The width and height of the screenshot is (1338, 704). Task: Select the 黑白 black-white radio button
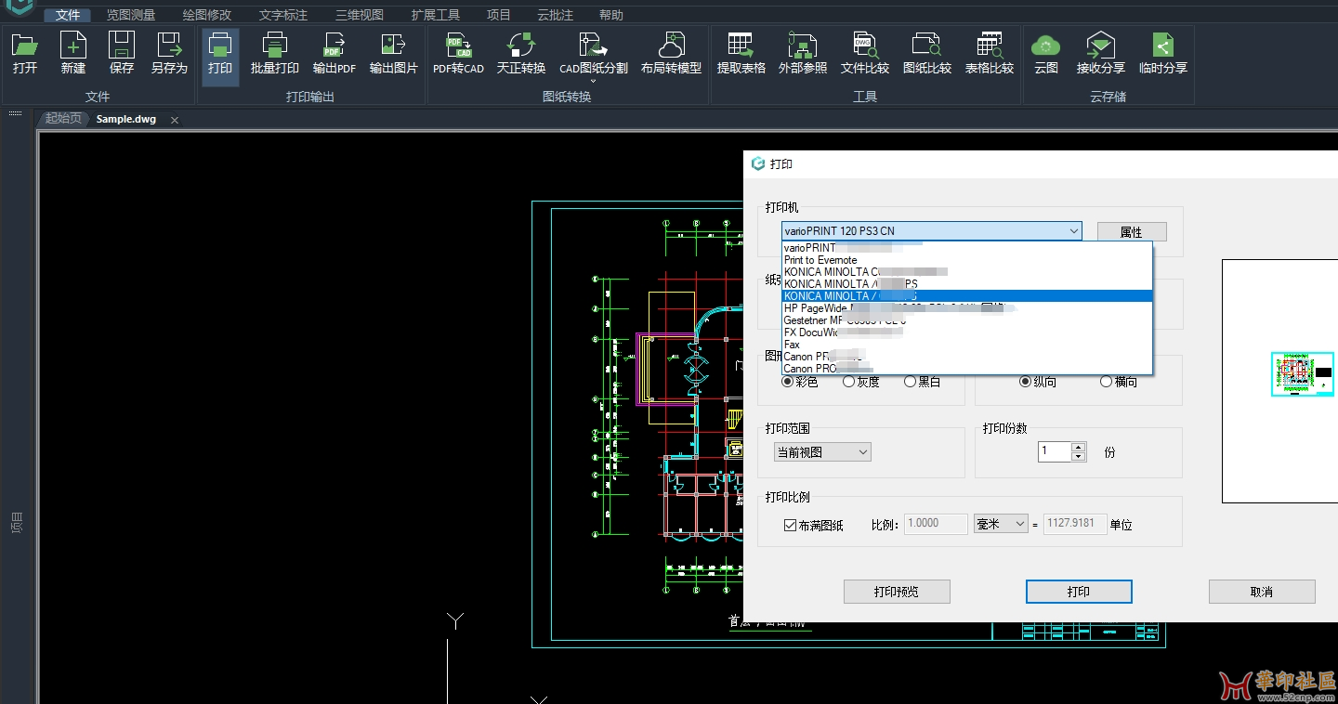click(x=911, y=382)
